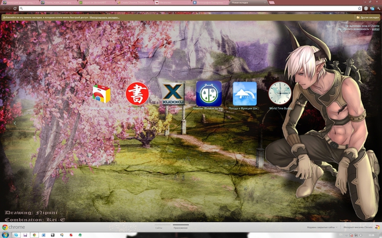Click the green globe taskbar icon

coord(80,235)
